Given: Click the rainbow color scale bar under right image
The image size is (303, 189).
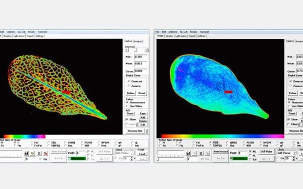Looking at the screenshot, I should pos(223,137).
